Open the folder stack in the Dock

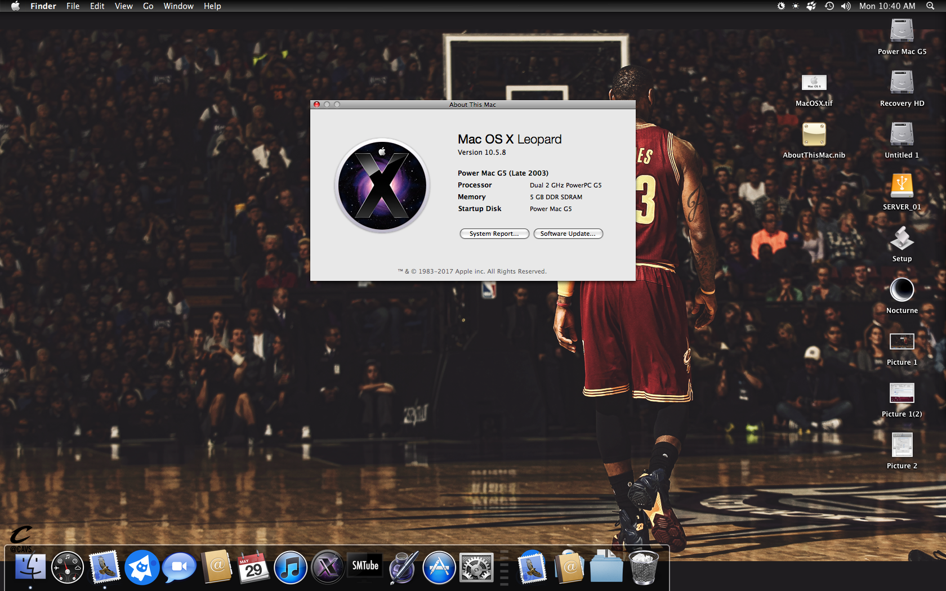pyautogui.click(x=606, y=567)
